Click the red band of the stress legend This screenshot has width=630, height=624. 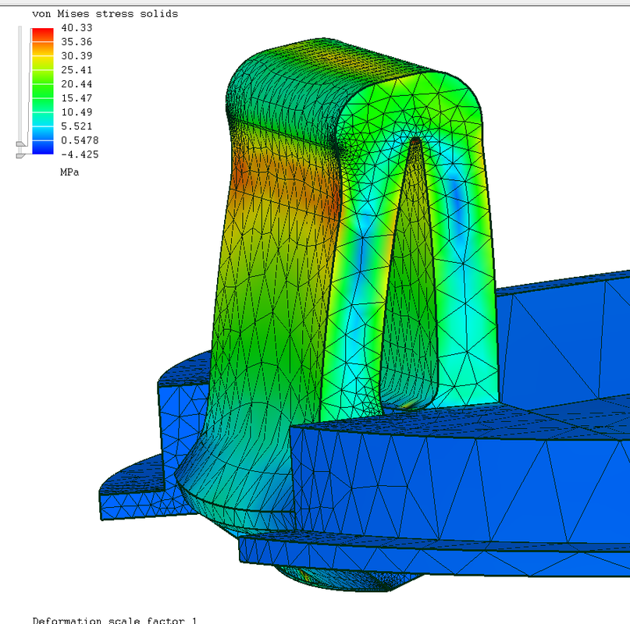pyautogui.click(x=43, y=34)
